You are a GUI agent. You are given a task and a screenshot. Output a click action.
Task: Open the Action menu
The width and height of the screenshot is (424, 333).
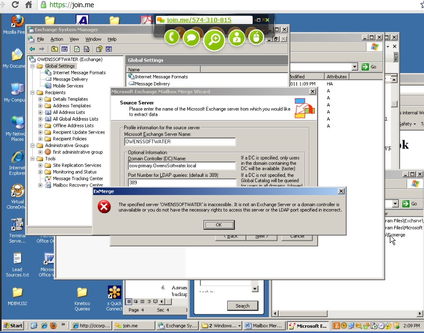(x=56, y=39)
